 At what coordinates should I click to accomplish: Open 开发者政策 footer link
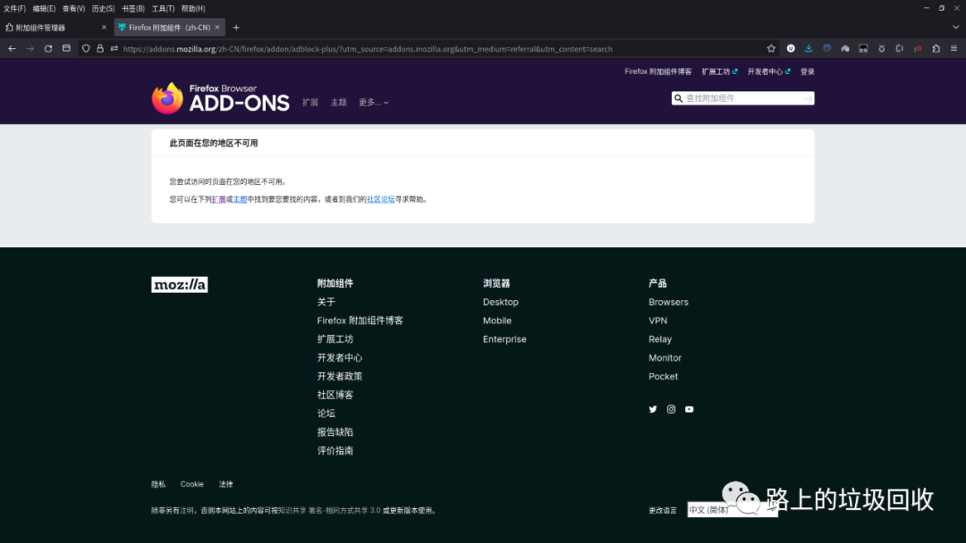pyautogui.click(x=340, y=376)
